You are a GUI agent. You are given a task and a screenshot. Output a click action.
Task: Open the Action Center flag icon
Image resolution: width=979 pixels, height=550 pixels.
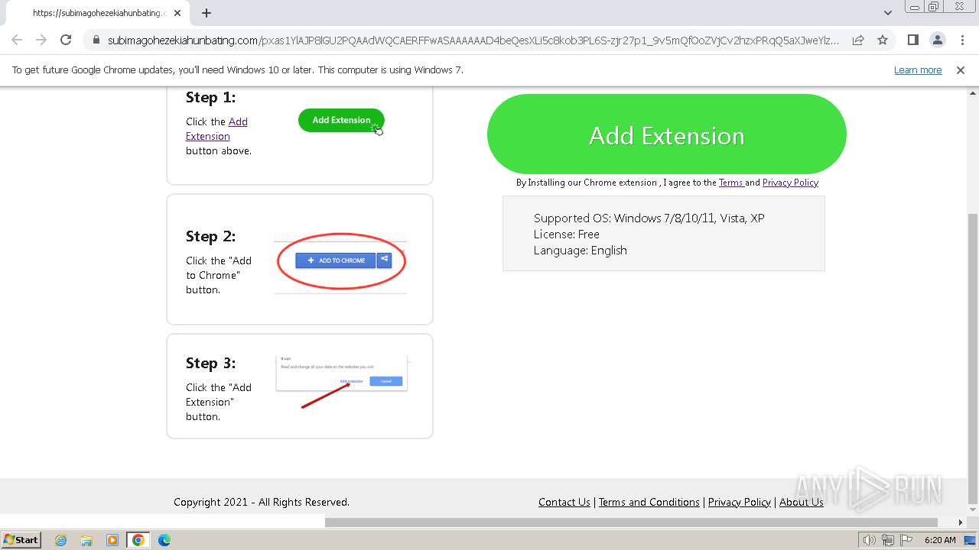pyautogui.click(x=906, y=540)
